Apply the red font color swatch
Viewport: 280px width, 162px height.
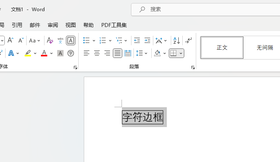pyautogui.click(x=44, y=53)
